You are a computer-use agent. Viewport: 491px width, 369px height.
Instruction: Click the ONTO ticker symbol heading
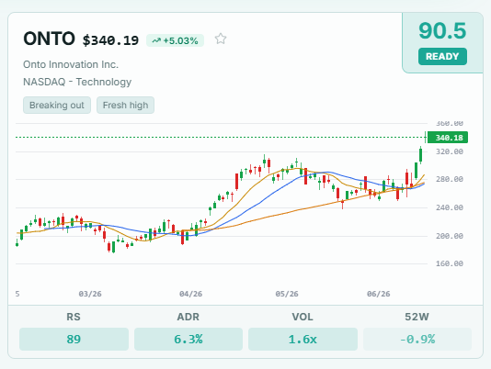point(49,39)
